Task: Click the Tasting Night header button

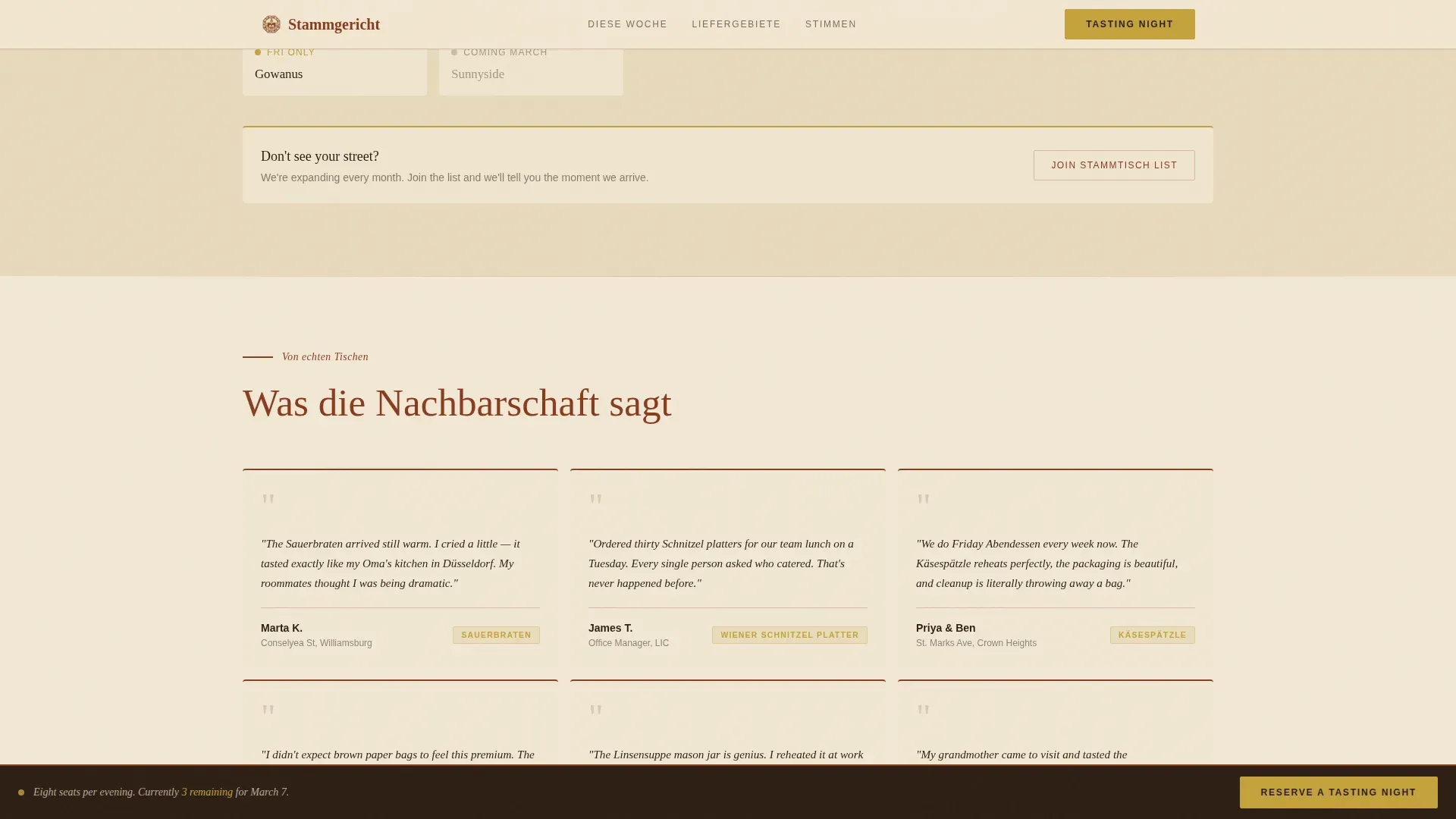Action: pyautogui.click(x=1129, y=24)
